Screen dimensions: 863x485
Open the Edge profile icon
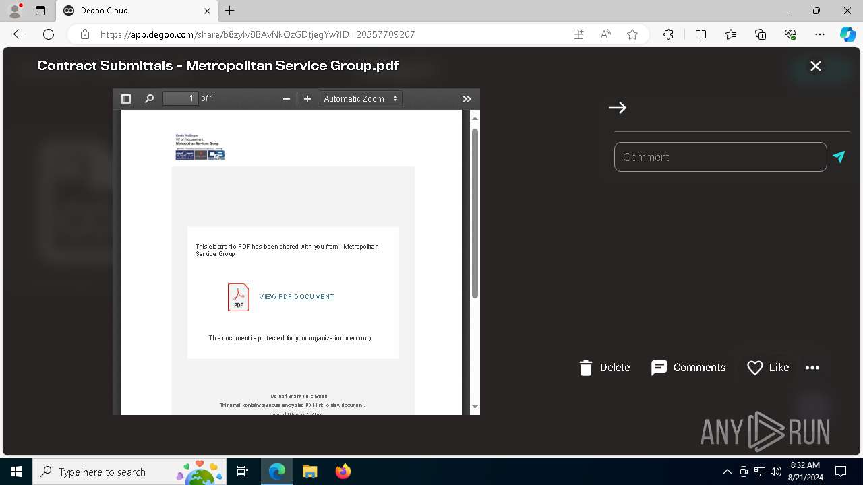click(x=15, y=11)
